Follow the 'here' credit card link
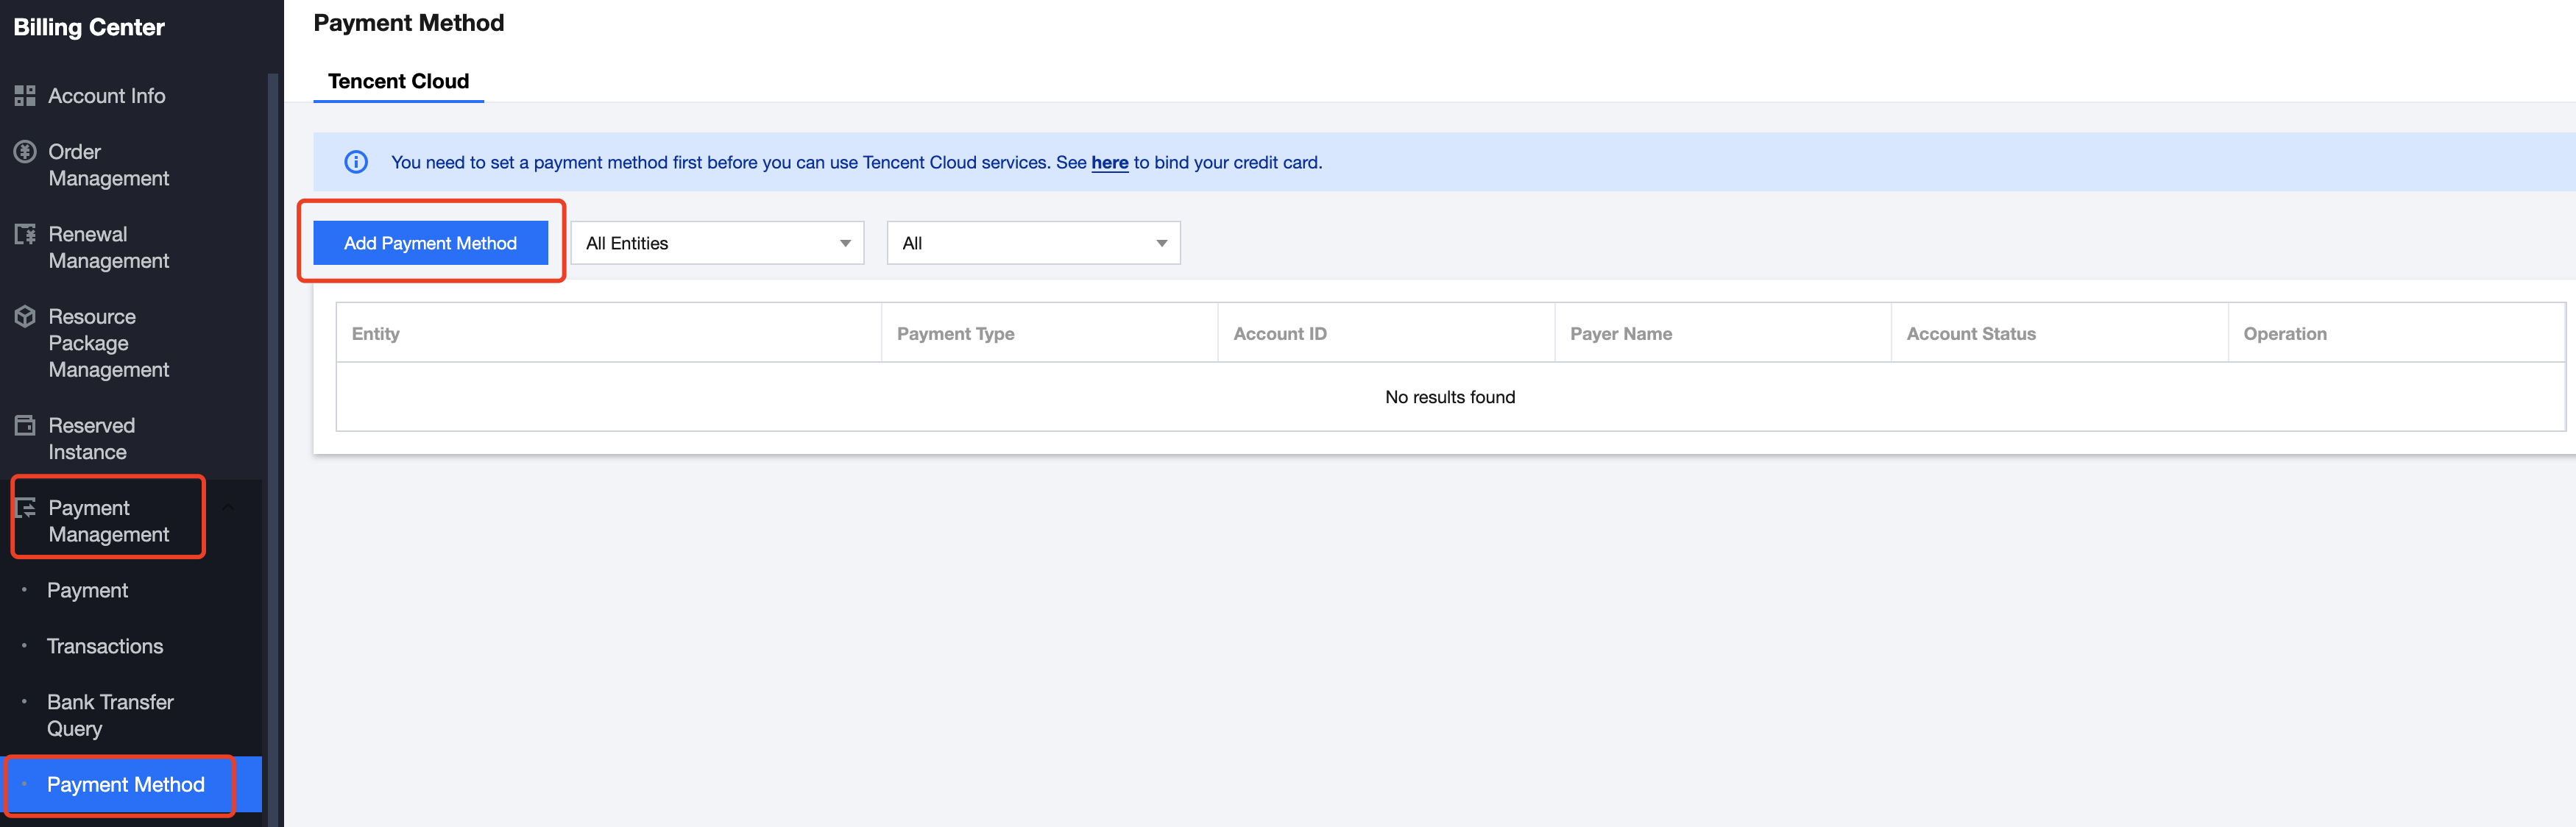2576x827 pixels. point(1109,162)
